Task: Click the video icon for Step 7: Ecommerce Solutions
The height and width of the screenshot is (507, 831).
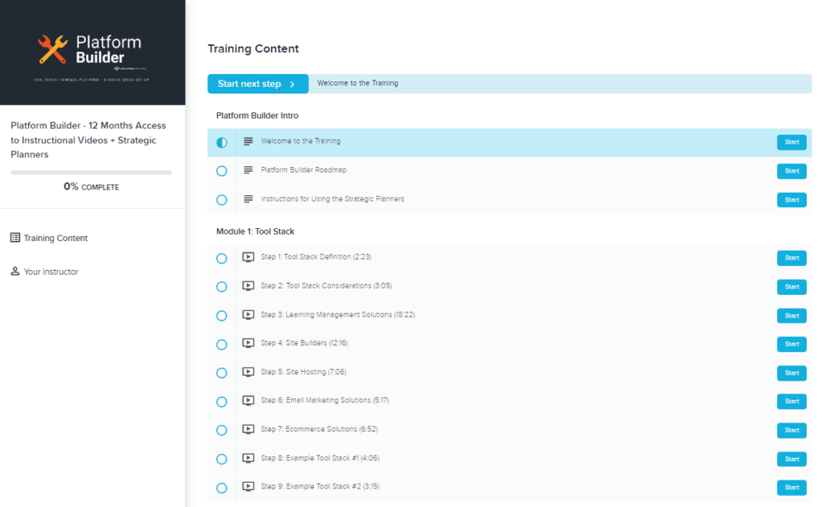Action: coord(248,429)
